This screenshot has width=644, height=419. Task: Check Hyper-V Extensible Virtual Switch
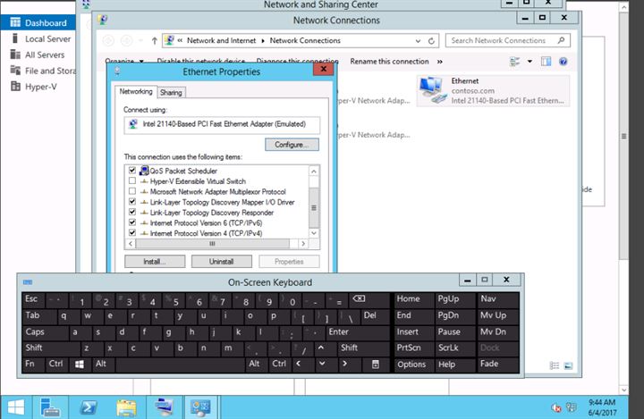132,181
